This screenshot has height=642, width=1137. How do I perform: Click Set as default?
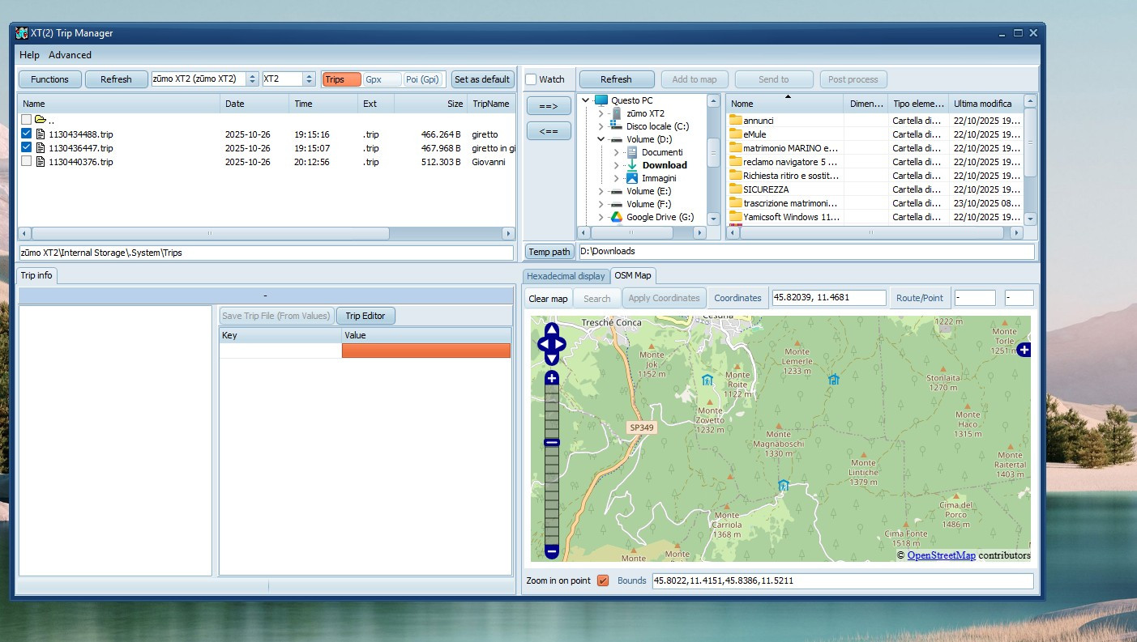(x=482, y=79)
